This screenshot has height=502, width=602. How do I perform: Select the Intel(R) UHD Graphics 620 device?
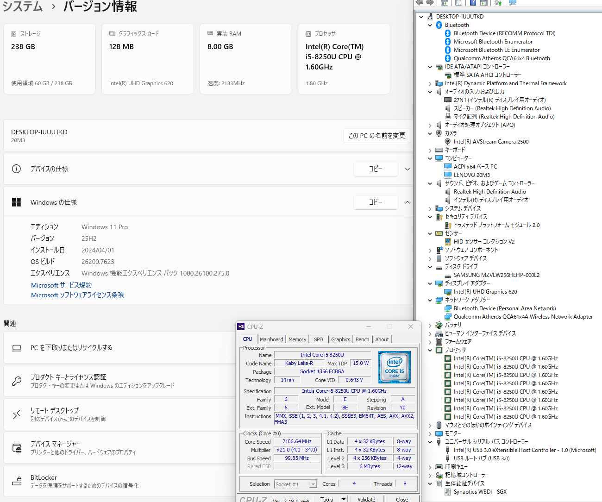click(x=485, y=292)
